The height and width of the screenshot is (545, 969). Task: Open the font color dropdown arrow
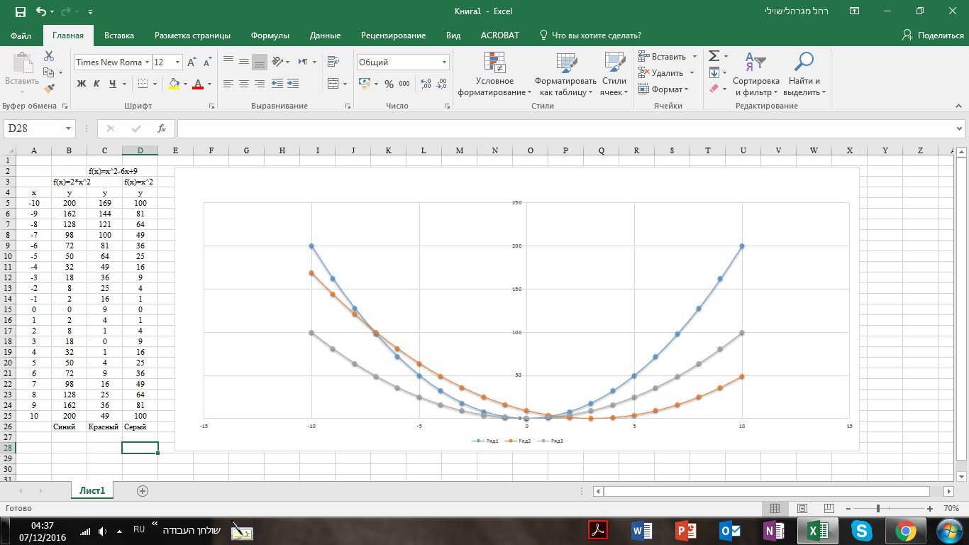210,84
